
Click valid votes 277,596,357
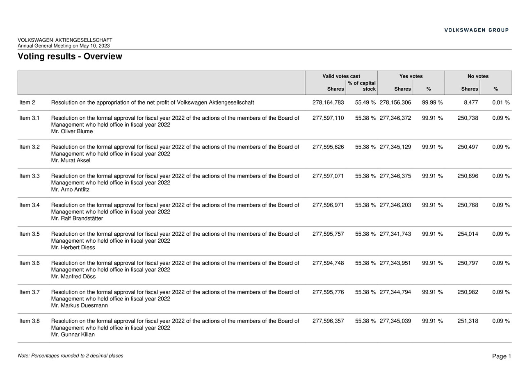328,322
